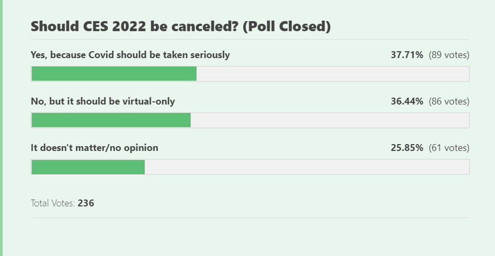The image size is (495, 256).
Task: Select the "Yes, because Covid" option label
Action: click(x=131, y=55)
